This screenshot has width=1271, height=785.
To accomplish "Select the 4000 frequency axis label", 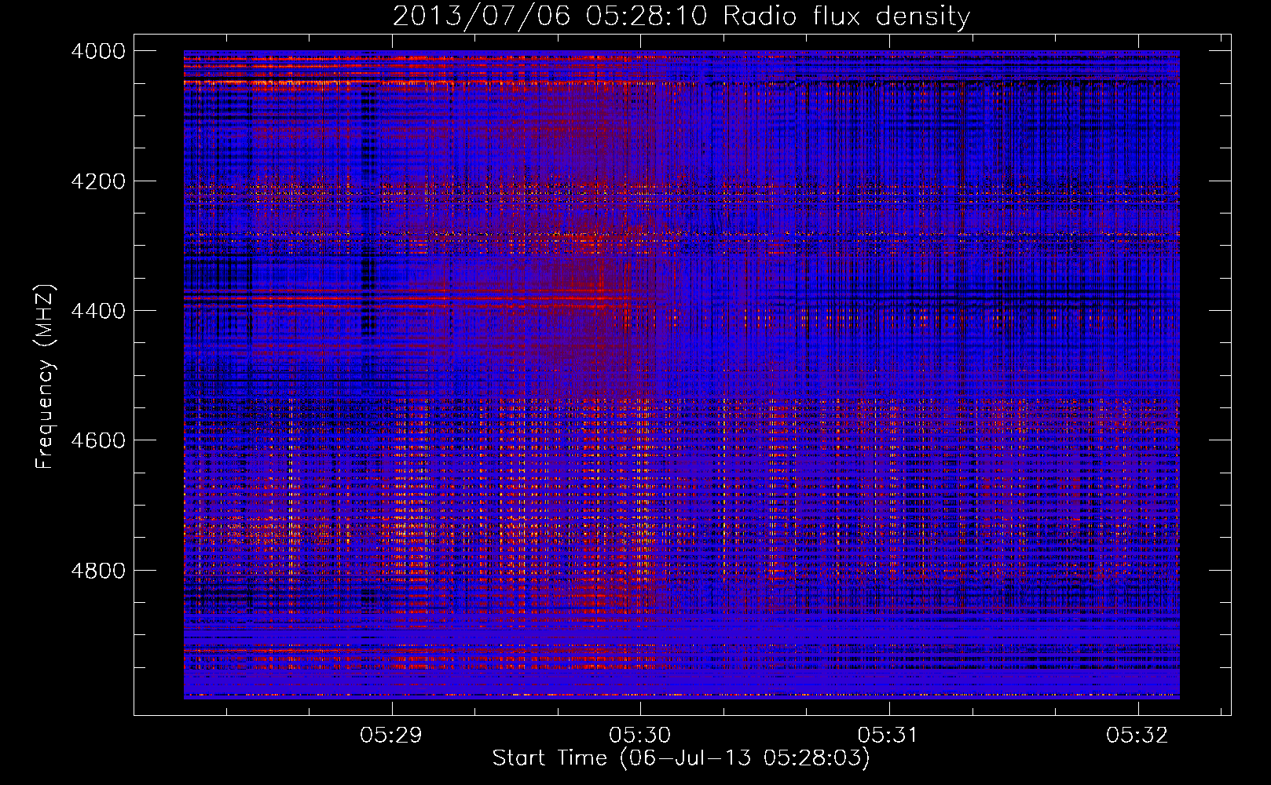I will [98, 51].
